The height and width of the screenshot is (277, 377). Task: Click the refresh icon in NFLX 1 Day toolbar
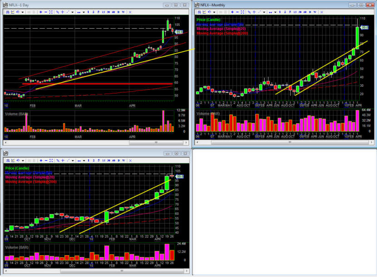pyautogui.click(x=18, y=12)
